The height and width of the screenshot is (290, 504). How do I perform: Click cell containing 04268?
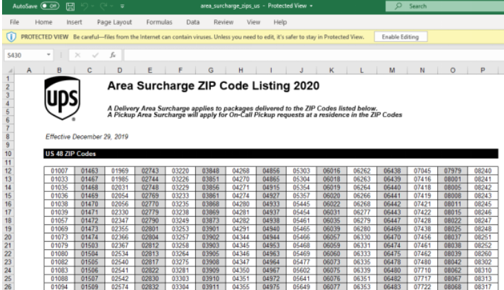(241, 171)
